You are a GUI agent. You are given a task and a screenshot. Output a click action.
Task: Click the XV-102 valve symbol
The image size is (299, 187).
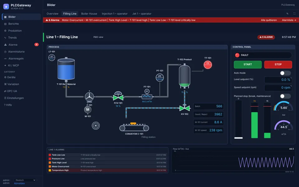coord(184,108)
